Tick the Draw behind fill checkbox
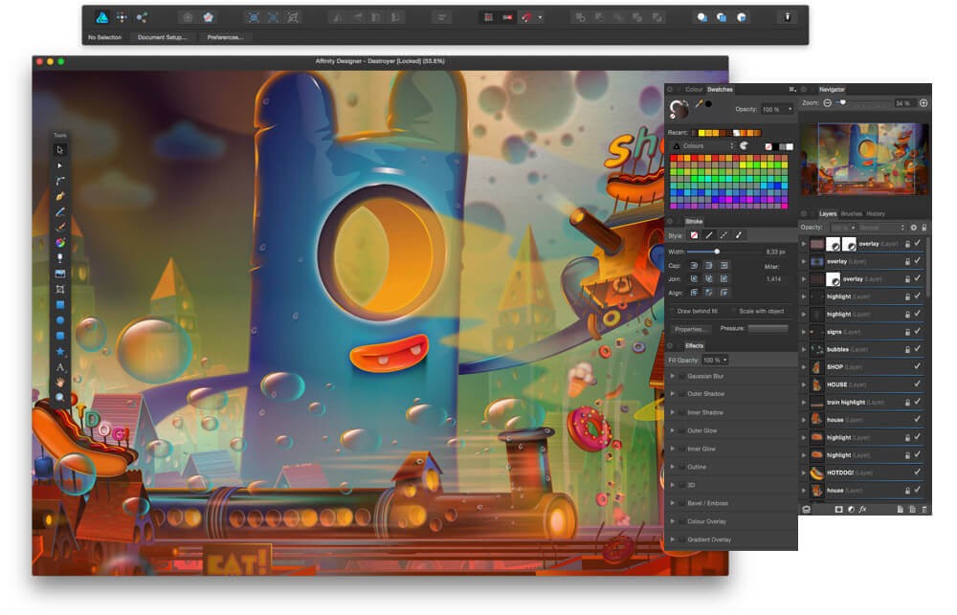Image resolution: width=957 pixels, height=615 pixels. point(672,311)
